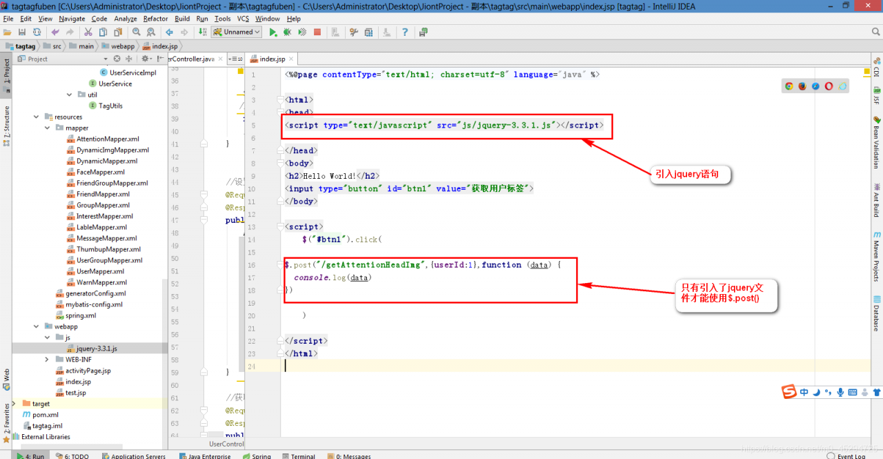
Task: Open in Chrome browser icon
Action: tap(788, 86)
